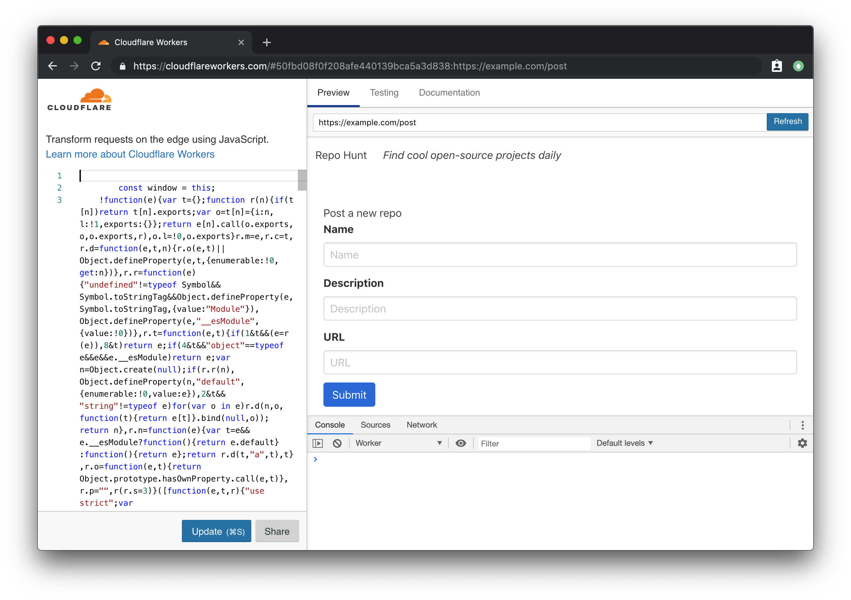Screen dimensions: 851x600
Task: Click into the URL input field
Action: click(x=560, y=363)
